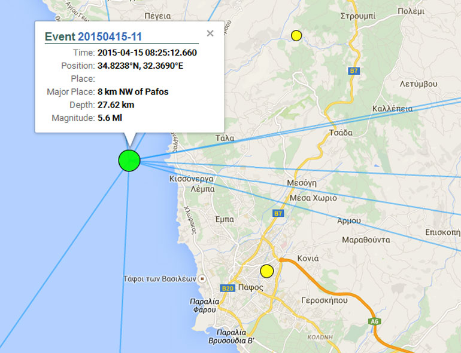Screen dimensions: 461x353
Task: Click the A6 motorway shield
Action: pyautogui.click(x=375, y=322)
